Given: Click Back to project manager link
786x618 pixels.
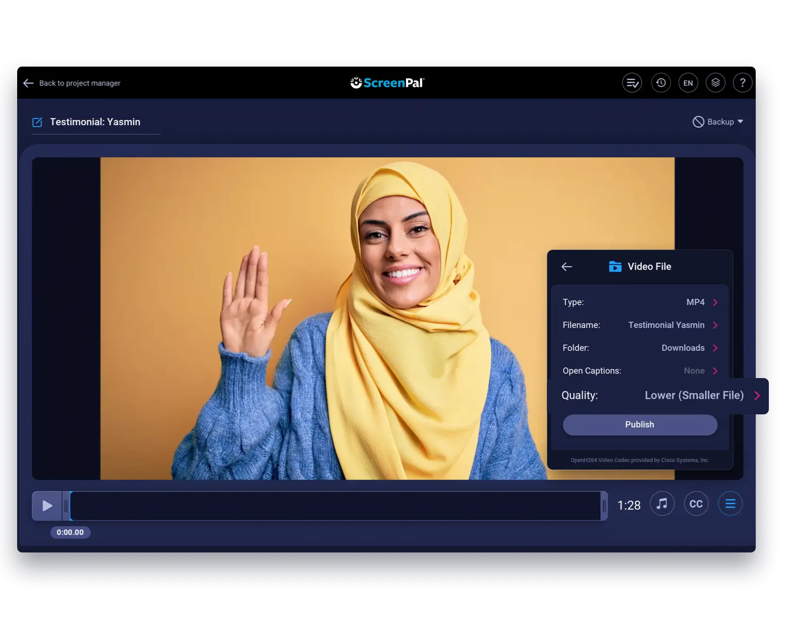Looking at the screenshot, I should click(72, 83).
